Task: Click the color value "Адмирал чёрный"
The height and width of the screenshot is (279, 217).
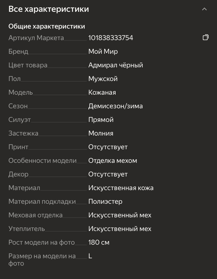Action: 116,65
